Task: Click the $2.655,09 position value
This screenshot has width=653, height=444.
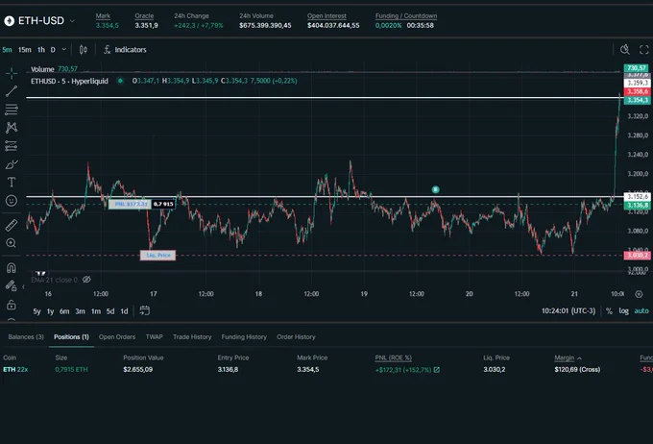Action: (144, 369)
